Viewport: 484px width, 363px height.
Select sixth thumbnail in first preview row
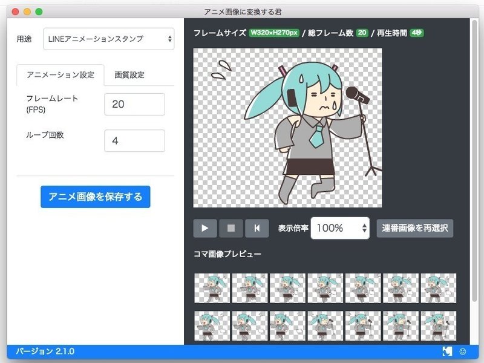coord(401,288)
